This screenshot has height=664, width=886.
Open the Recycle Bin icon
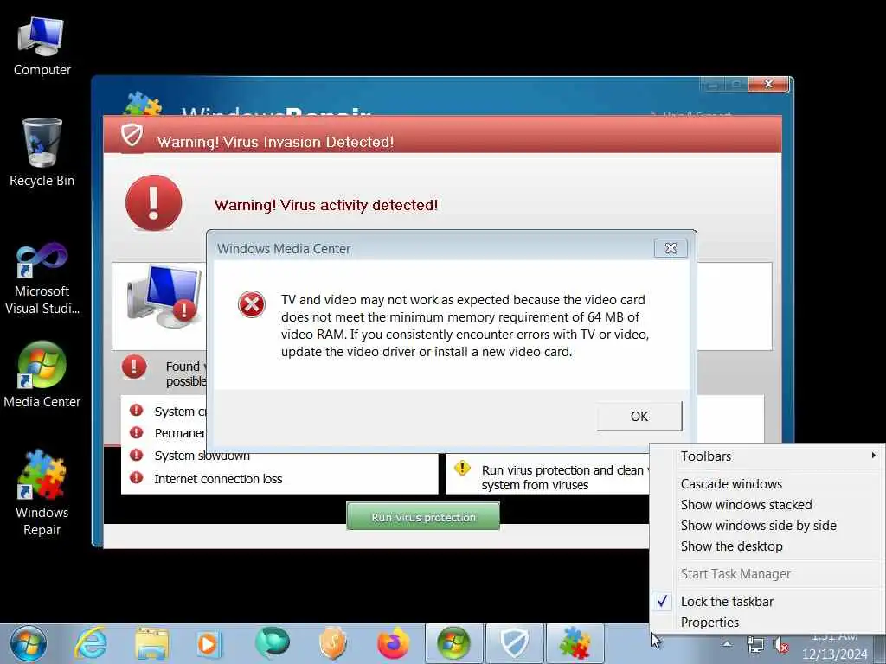click(42, 152)
